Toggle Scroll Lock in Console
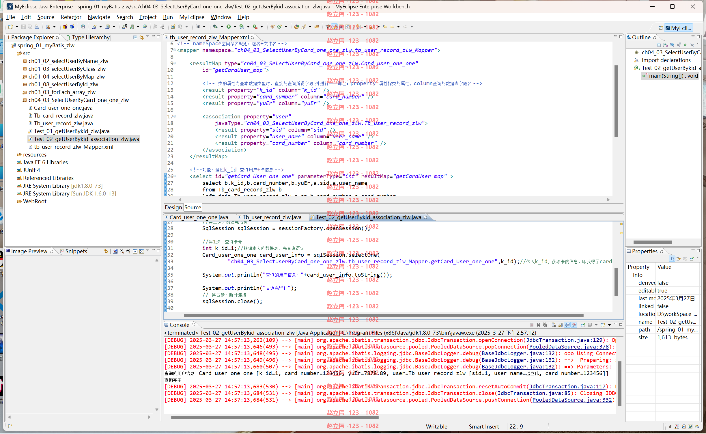The height and width of the screenshot is (434, 706). pyautogui.click(x=561, y=325)
